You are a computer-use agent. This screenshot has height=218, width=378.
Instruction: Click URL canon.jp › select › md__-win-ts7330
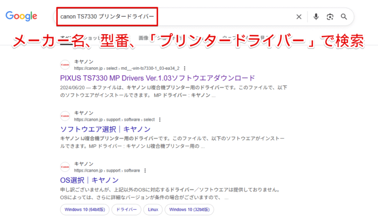(x=127, y=68)
